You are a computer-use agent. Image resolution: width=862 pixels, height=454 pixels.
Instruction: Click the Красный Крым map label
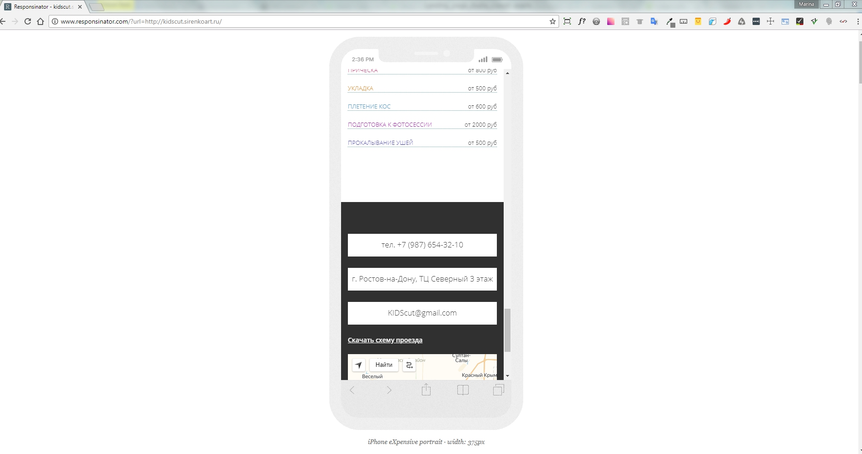[479, 375]
